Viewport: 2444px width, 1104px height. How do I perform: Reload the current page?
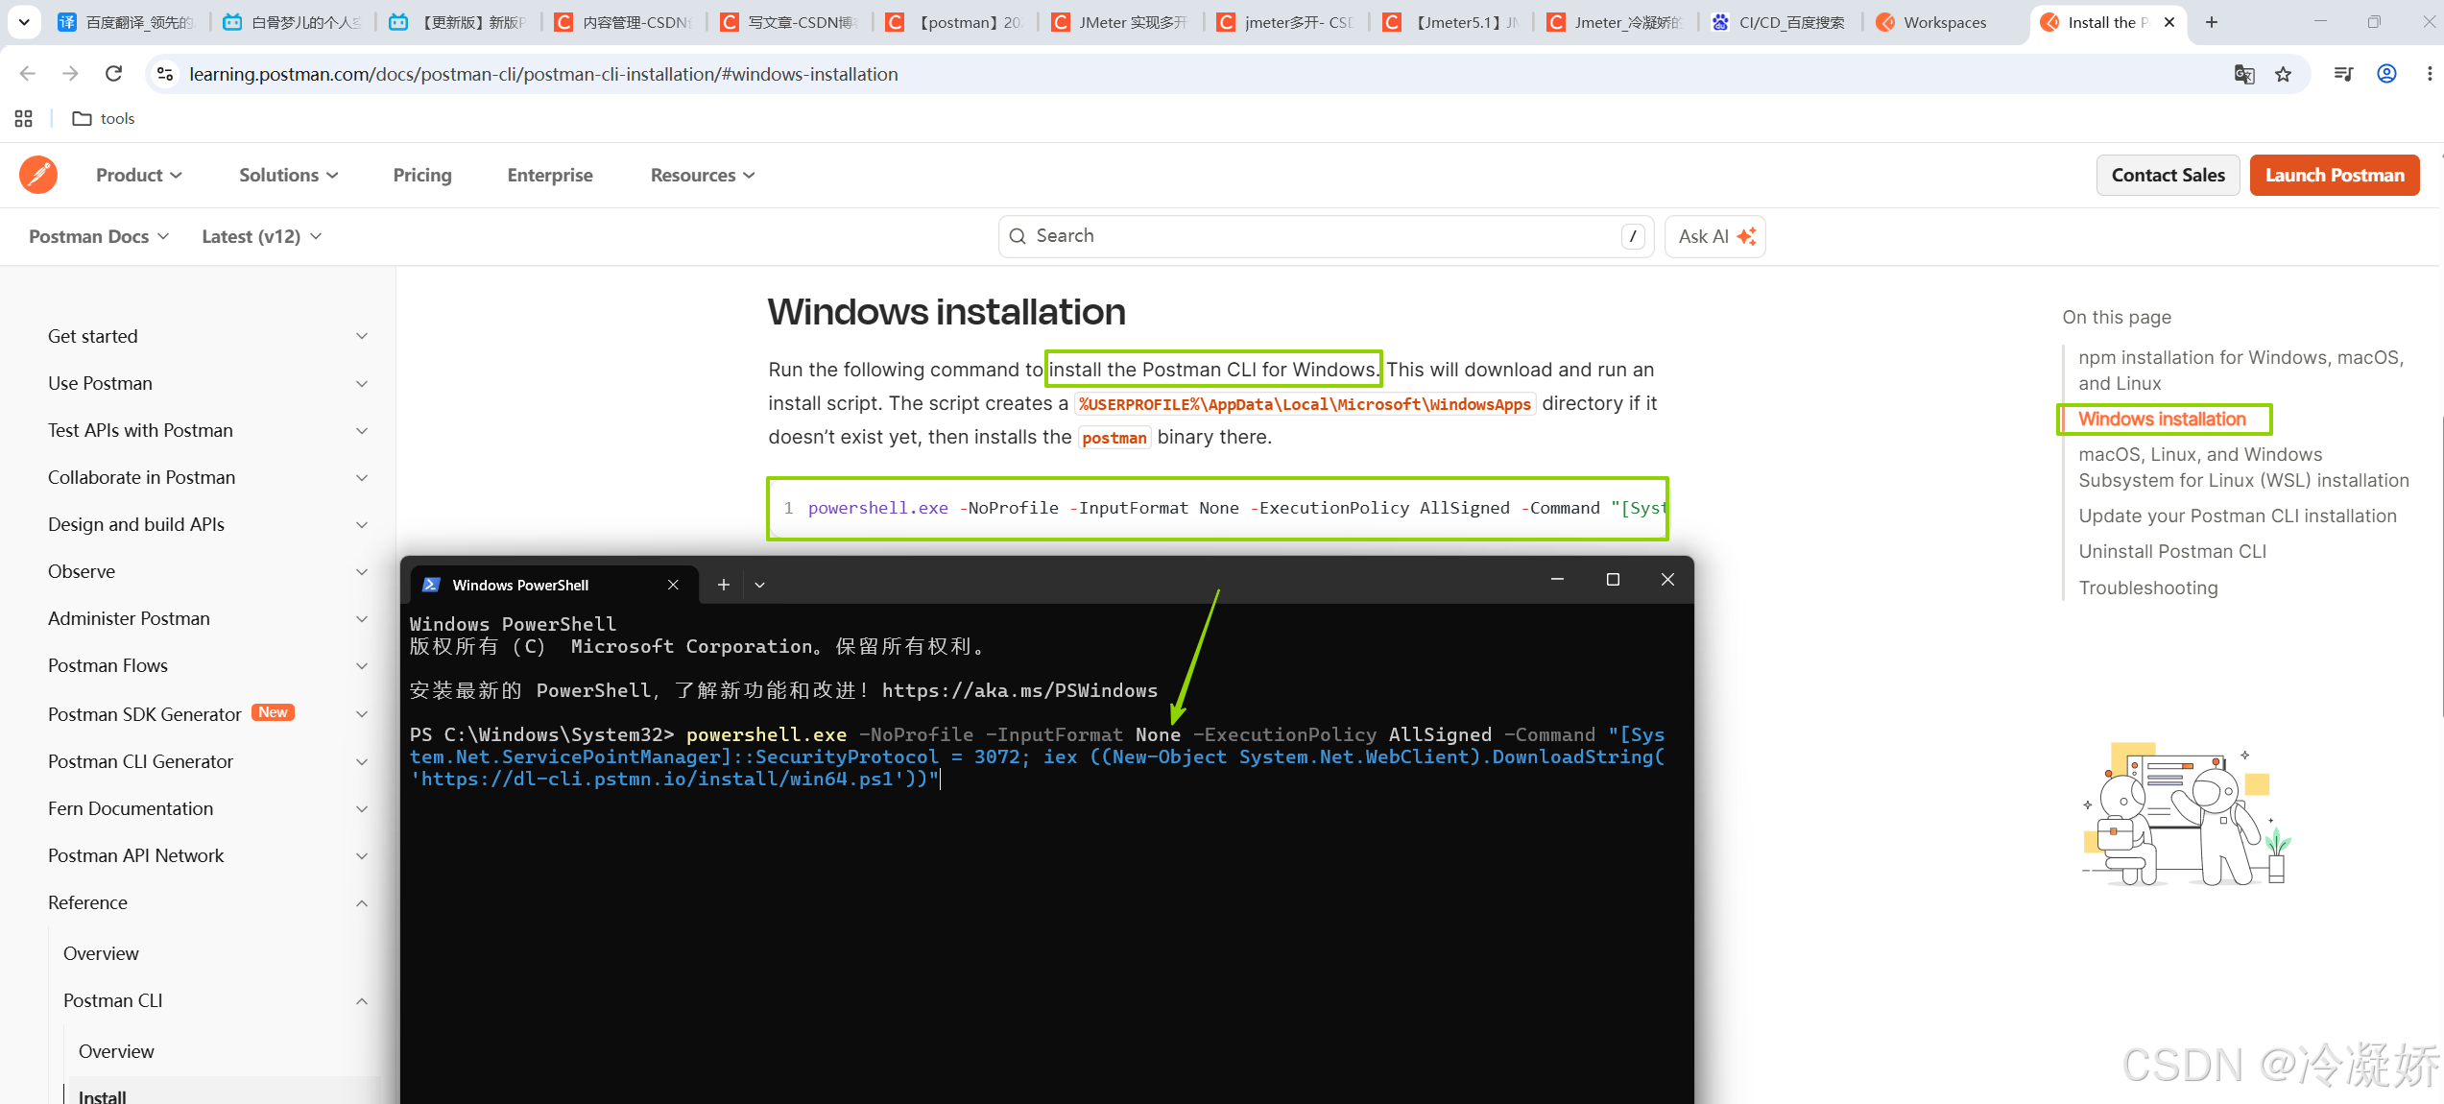113,74
